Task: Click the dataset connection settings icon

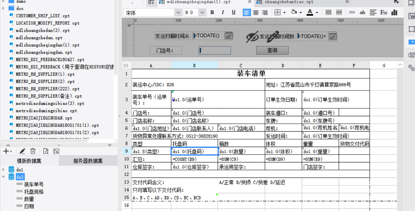Action: 56,151
